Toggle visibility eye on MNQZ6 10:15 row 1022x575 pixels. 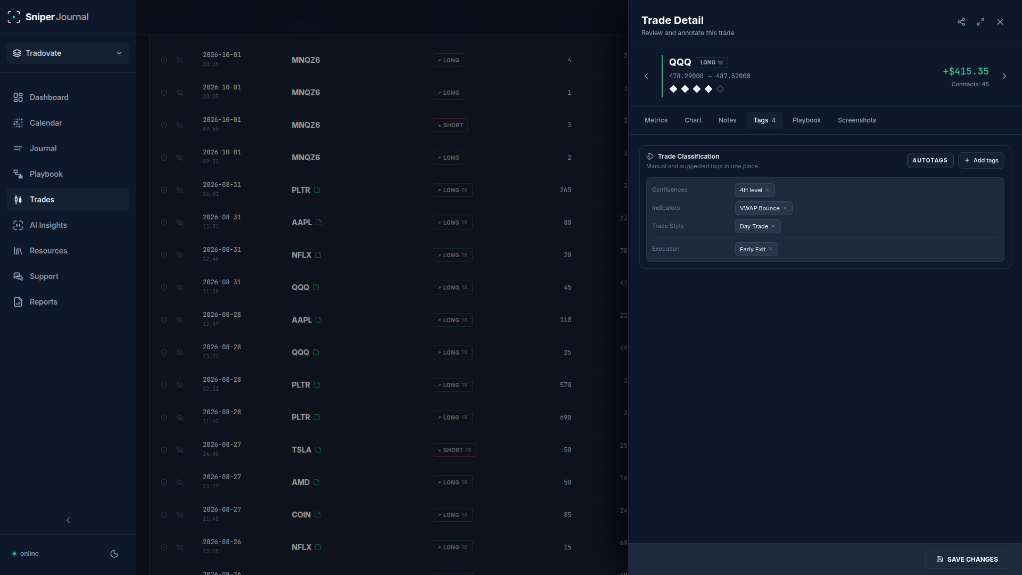(180, 60)
